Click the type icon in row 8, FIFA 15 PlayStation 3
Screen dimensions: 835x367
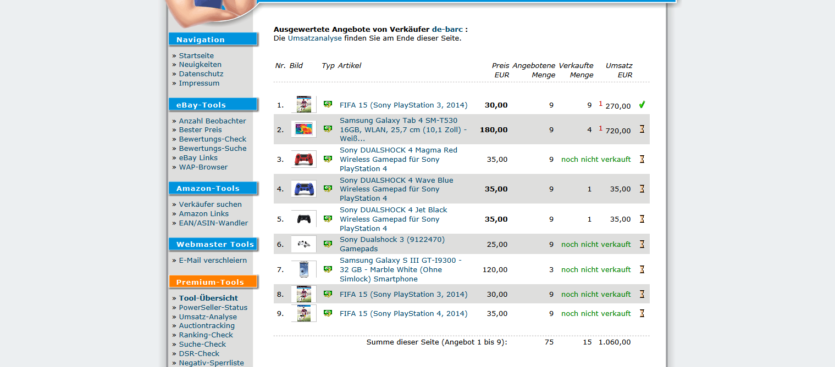[328, 294]
